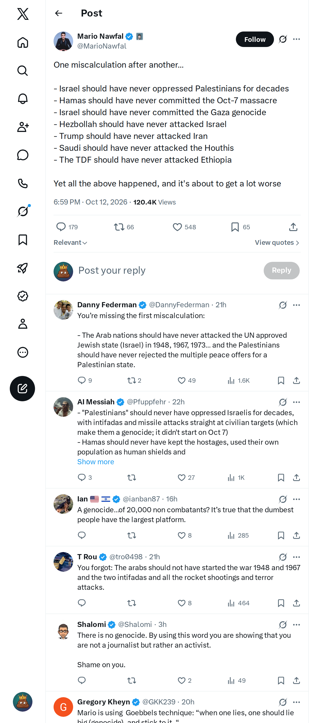This screenshot has width=309, height=723.
Task: Open the More menu in sidebar
Action: click(x=23, y=352)
